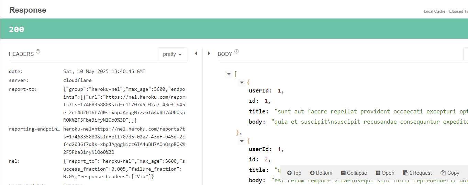Viewport: 468px width, 185px height.
Task: Collapse all JSON nodes
Action: point(354,173)
